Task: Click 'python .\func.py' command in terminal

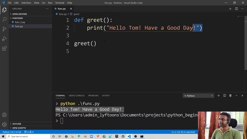Action: pyautogui.click(x=80, y=103)
